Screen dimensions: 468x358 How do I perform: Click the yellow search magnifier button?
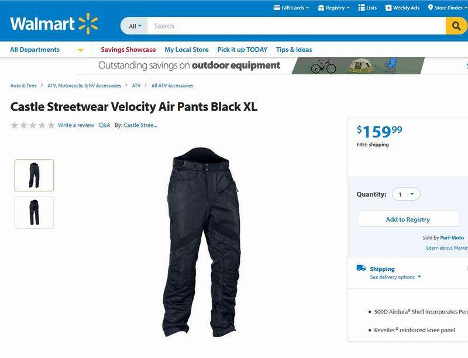[456, 26]
